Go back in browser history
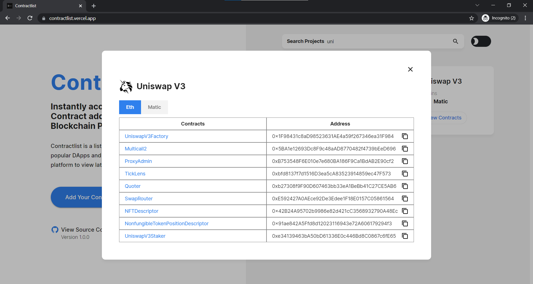Viewport: 533px width, 284px height. (7, 18)
